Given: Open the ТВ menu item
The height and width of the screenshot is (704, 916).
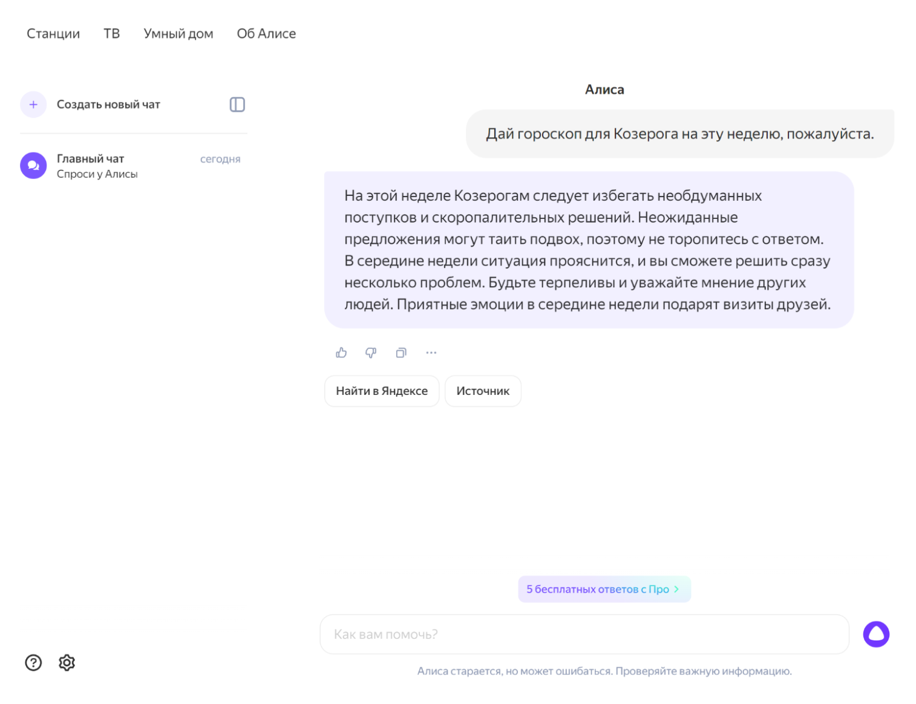Looking at the screenshot, I should pos(111,34).
